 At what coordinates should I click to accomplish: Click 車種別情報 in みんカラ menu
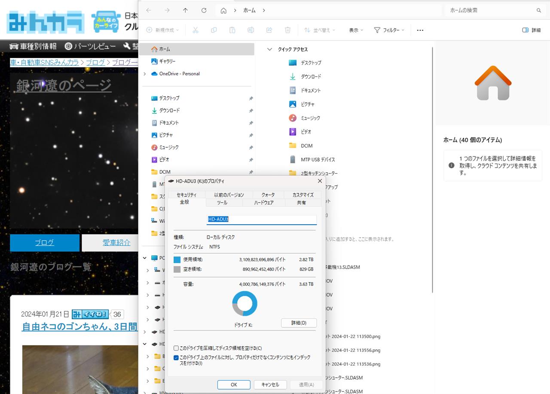click(33, 46)
